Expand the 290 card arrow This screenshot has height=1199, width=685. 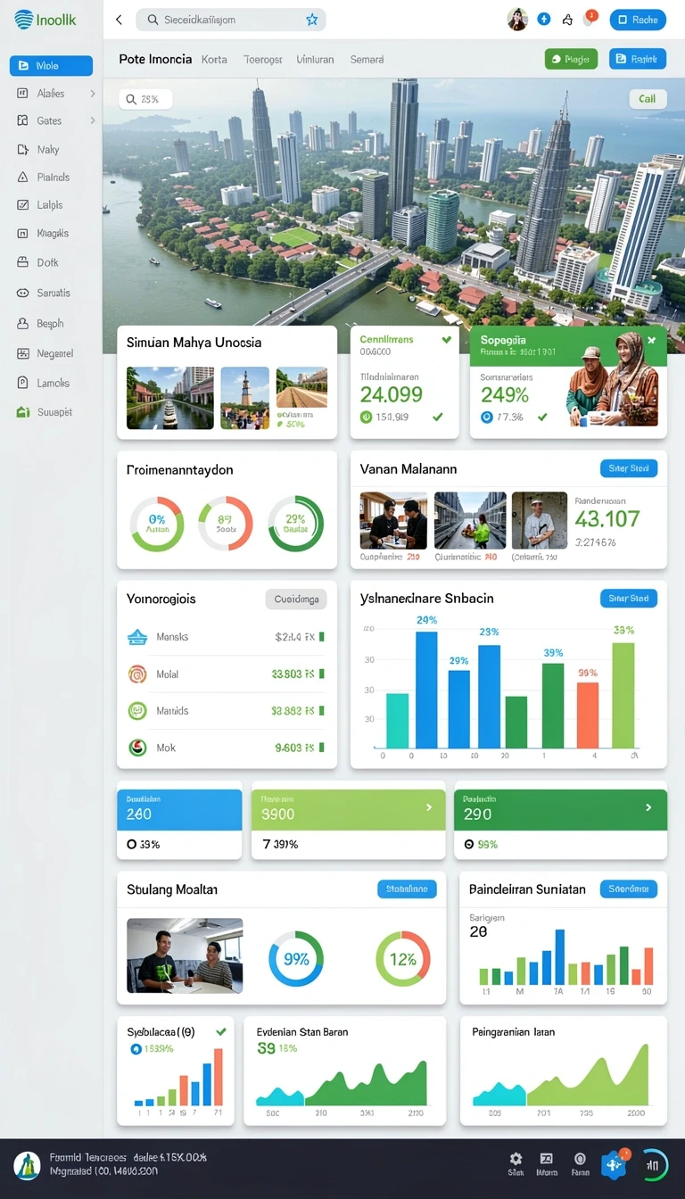coord(648,807)
